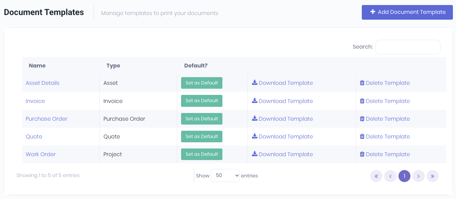Click the download icon for Asset Details

(254, 83)
